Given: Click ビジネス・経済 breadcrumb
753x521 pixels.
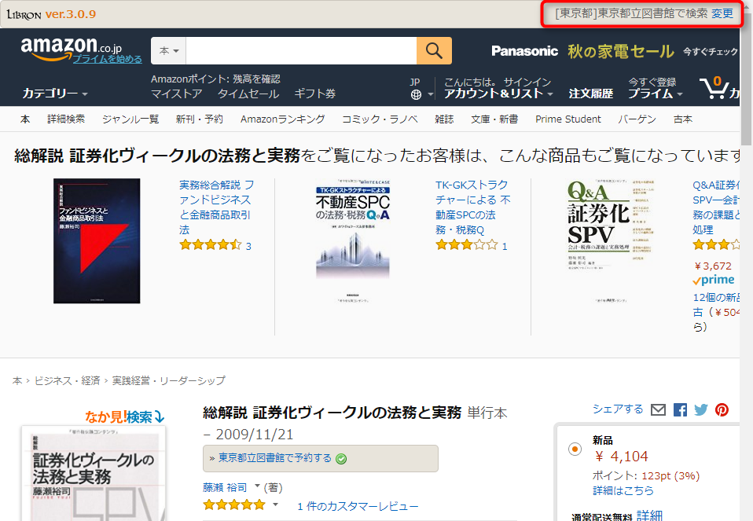Looking at the screenshot, I should pyautogui.click(x=68, y=381).
